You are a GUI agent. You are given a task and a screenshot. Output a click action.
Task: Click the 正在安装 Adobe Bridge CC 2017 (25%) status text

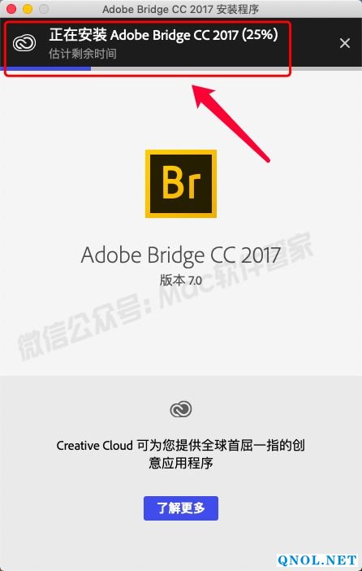pyautogui.click(x=164, y=35)
